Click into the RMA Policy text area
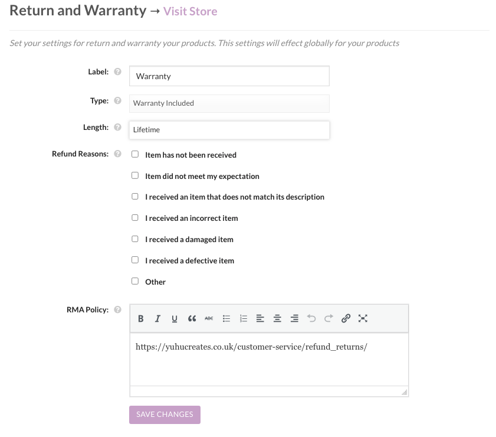Viewport: 496px width, 437px height. click(x=269, y=359)
